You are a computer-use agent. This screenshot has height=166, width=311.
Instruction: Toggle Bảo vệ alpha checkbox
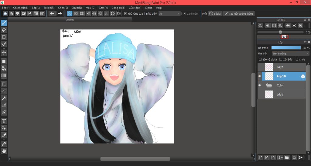tap(260, 59)
